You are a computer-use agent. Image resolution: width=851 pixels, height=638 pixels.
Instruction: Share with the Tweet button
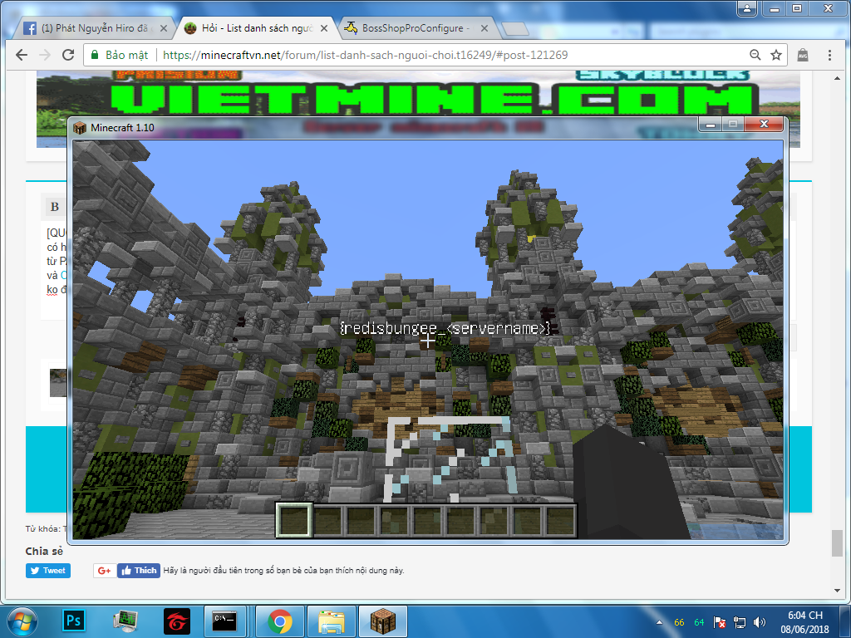[x=47, y=571]
